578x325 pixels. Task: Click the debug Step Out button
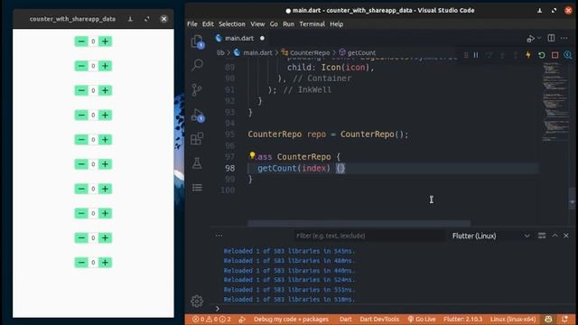click(516, 55)
